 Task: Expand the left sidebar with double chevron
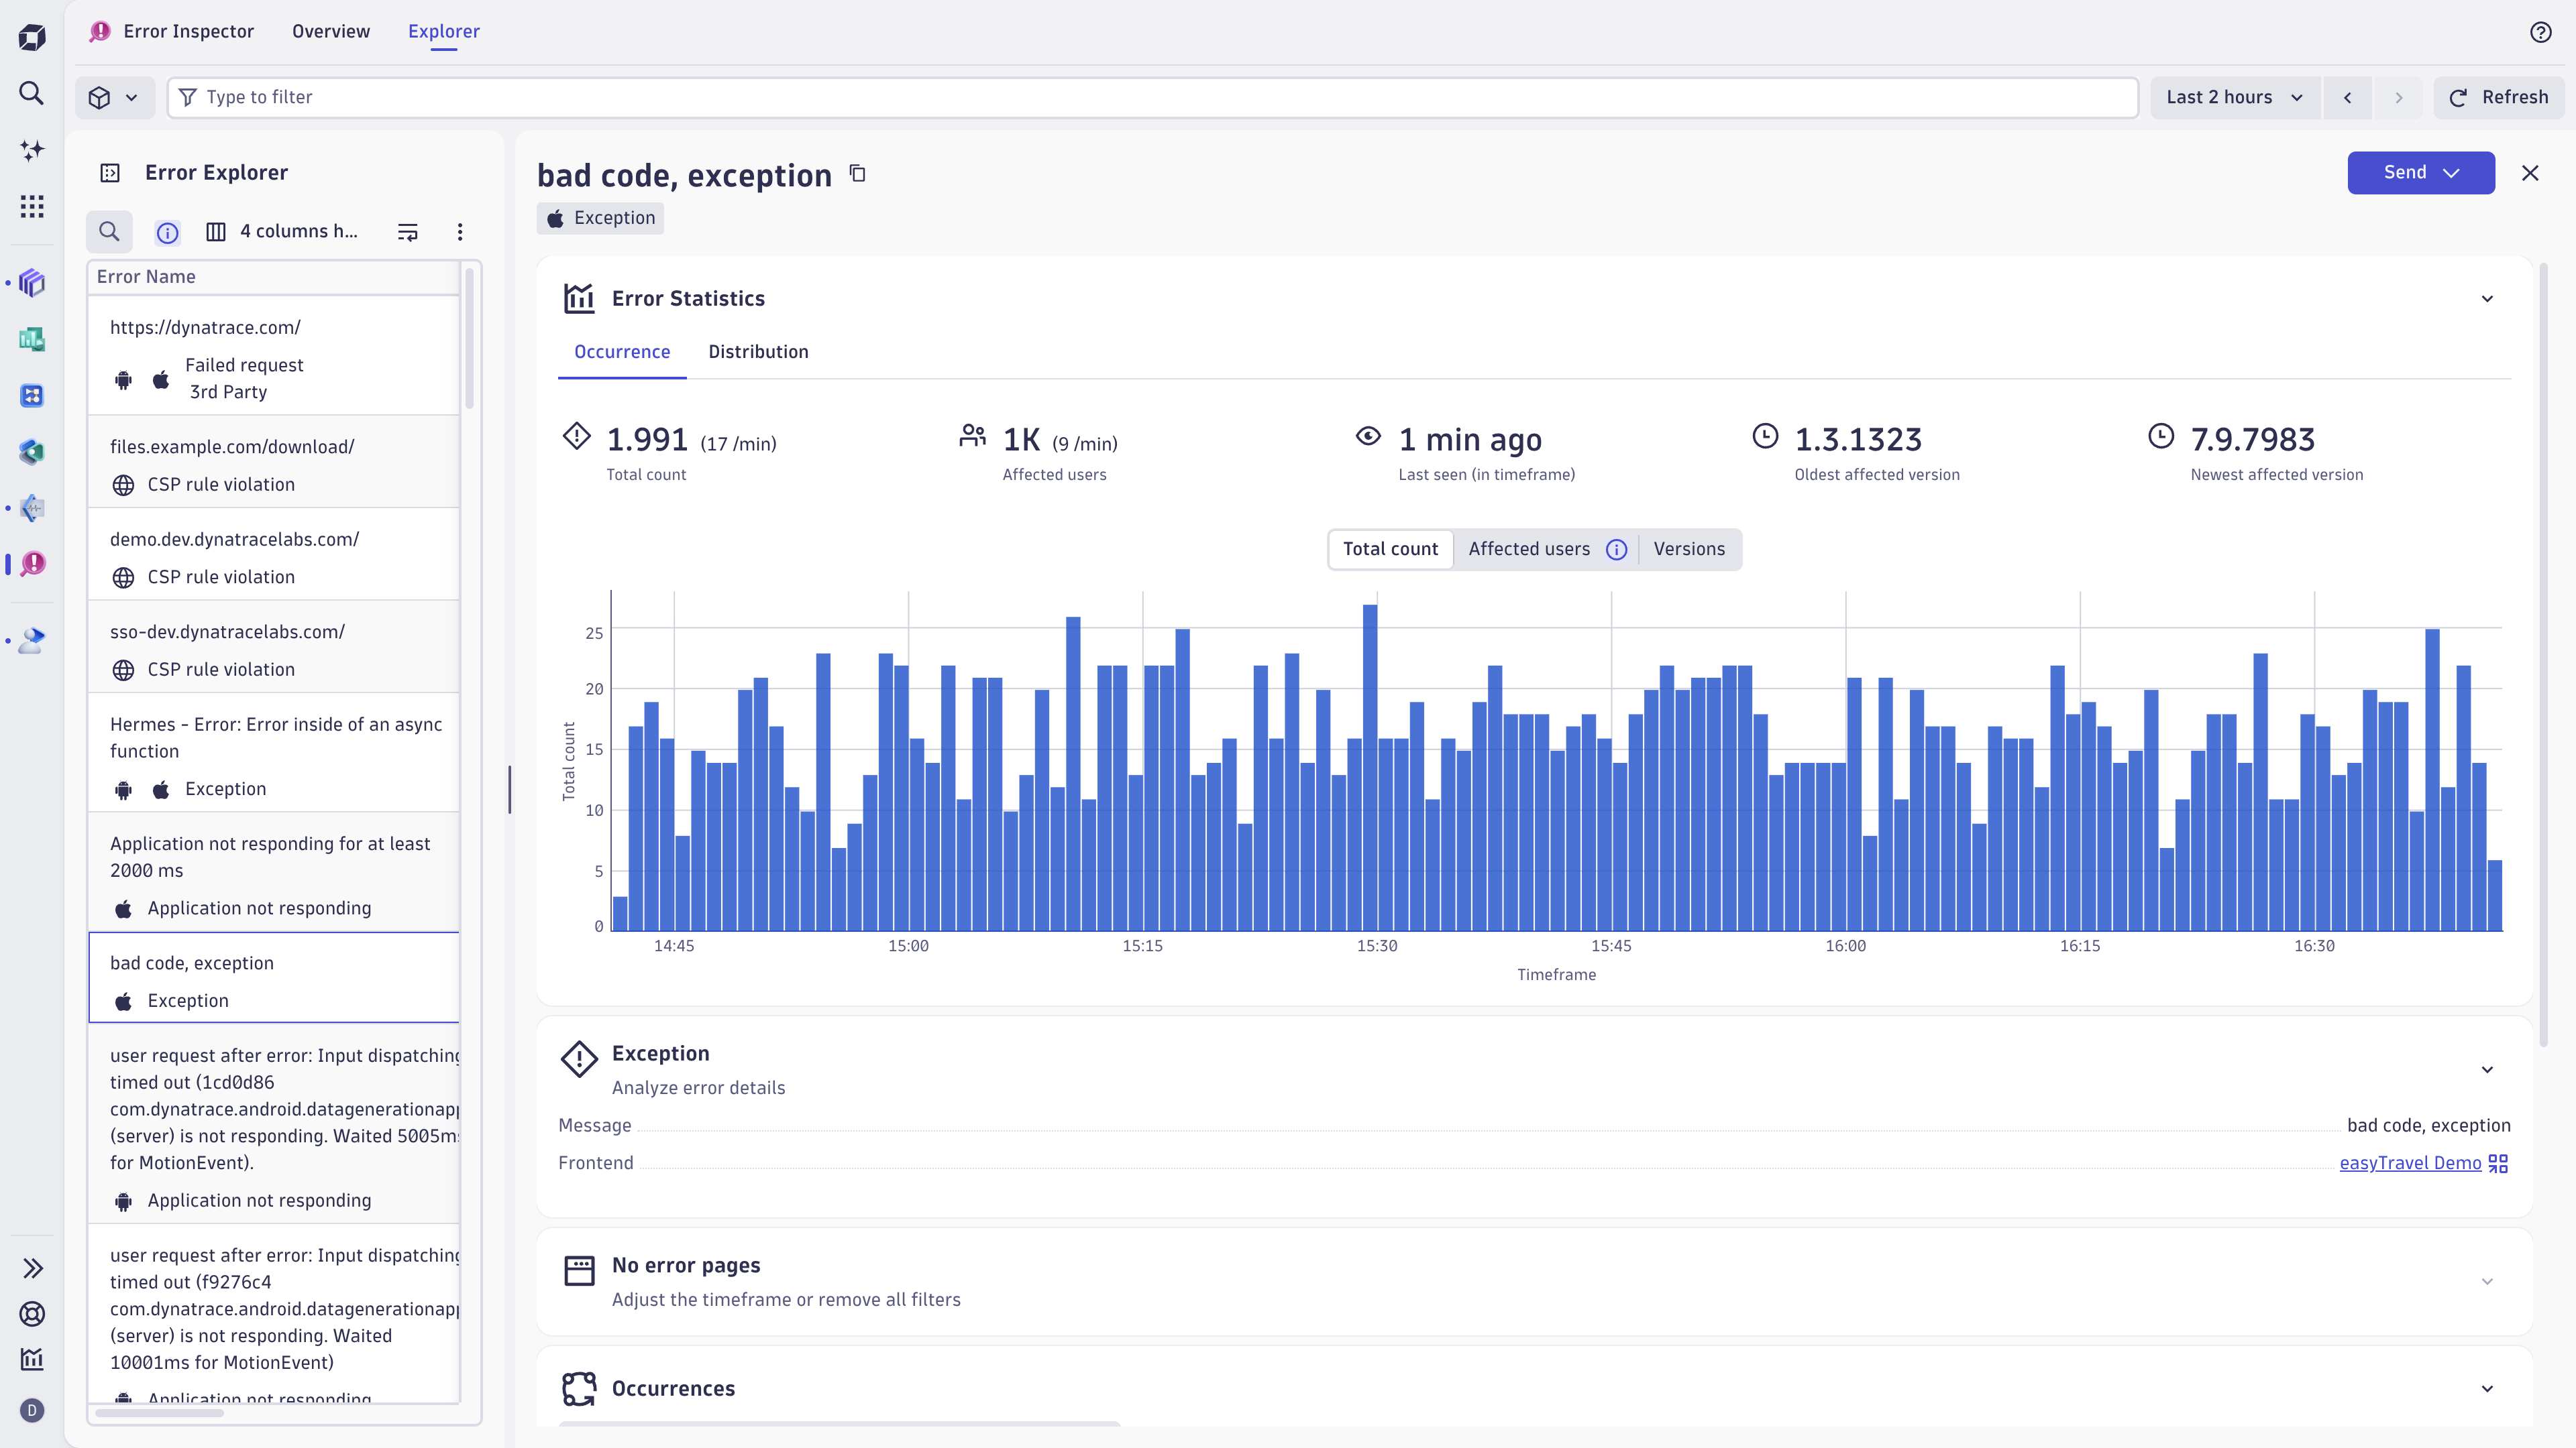tap(32, 1268)
